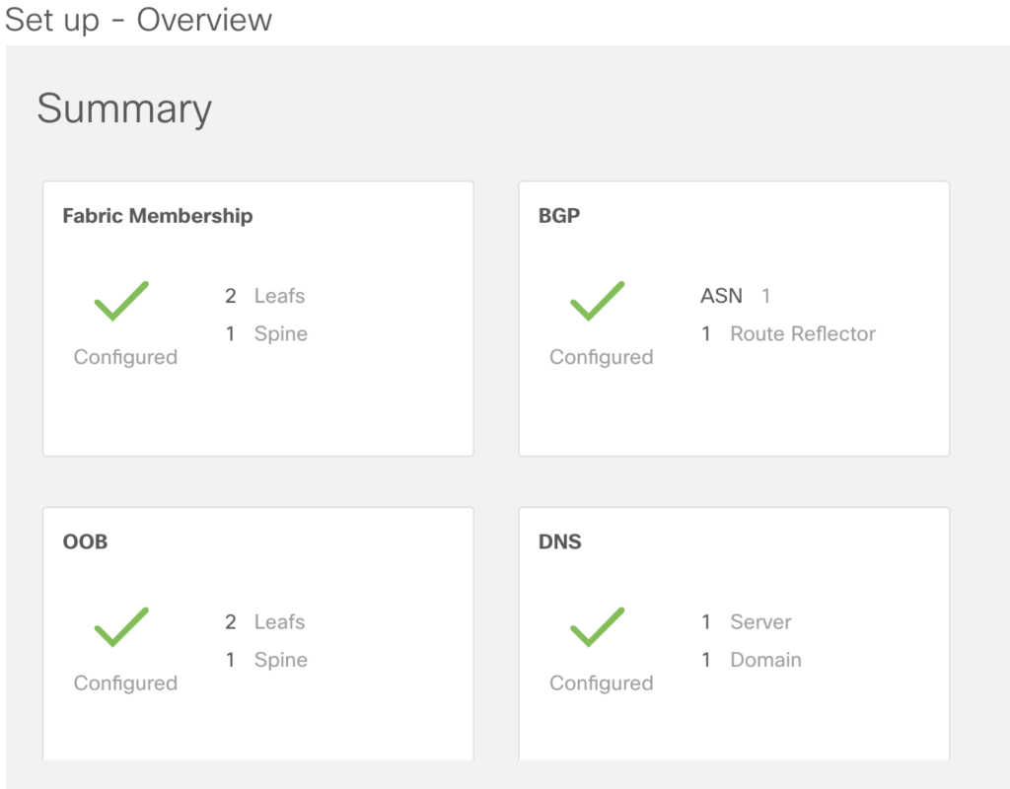Viewport: 1010px width, 789px height.
Task: Click the domain count 1 in DNS
Action: point(706,660)
